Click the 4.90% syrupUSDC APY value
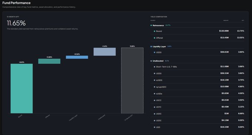 click(x=241, y=87)
